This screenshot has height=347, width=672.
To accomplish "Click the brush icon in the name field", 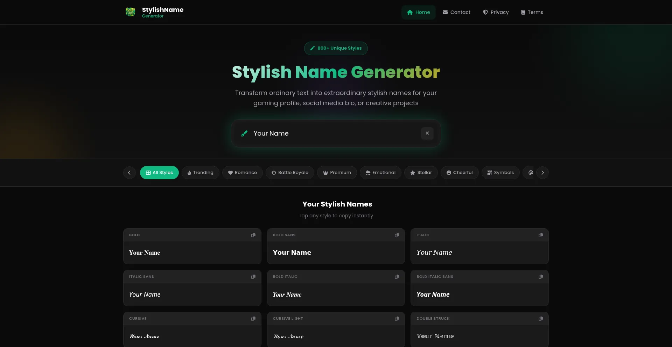I will click(244, 133).
